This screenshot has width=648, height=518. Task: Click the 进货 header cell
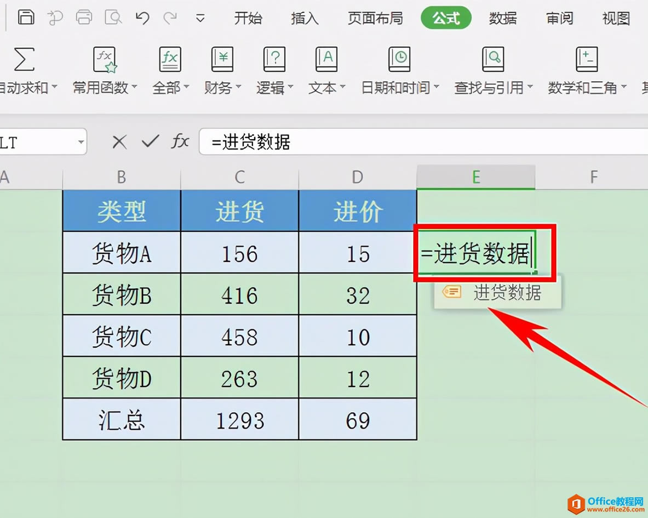(x=240, y=211)
